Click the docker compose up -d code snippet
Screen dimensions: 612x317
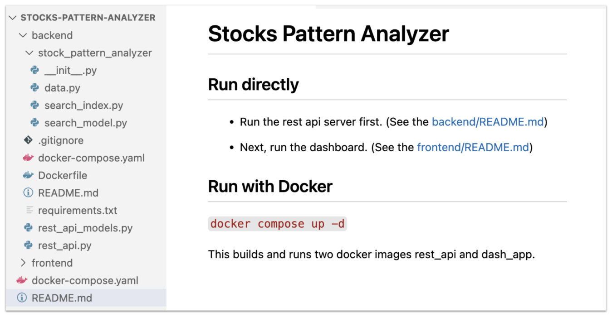coord(277,223)
